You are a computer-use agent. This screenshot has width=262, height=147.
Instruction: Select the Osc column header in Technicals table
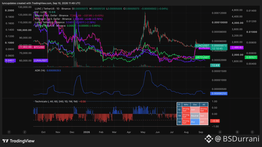coord(195,105)
